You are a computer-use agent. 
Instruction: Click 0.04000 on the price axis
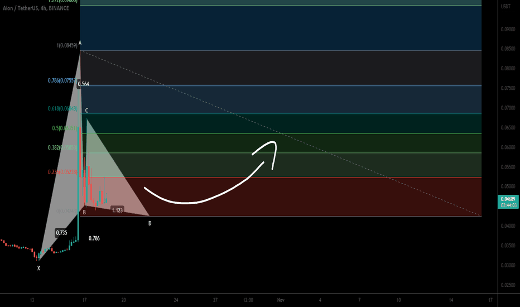[508, 226]
